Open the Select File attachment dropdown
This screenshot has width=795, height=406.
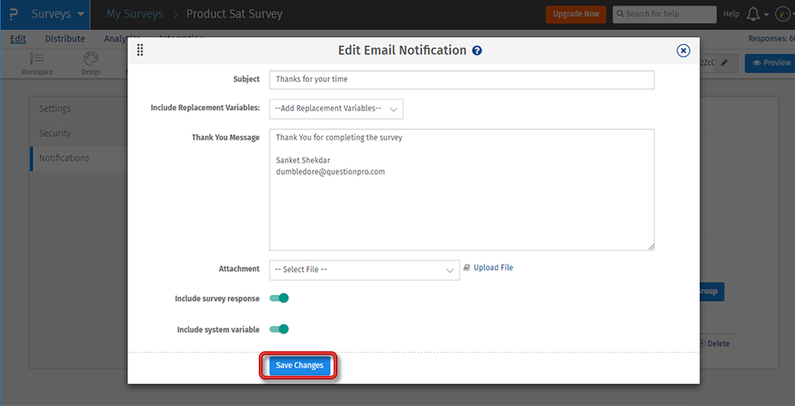pos(364,269)
